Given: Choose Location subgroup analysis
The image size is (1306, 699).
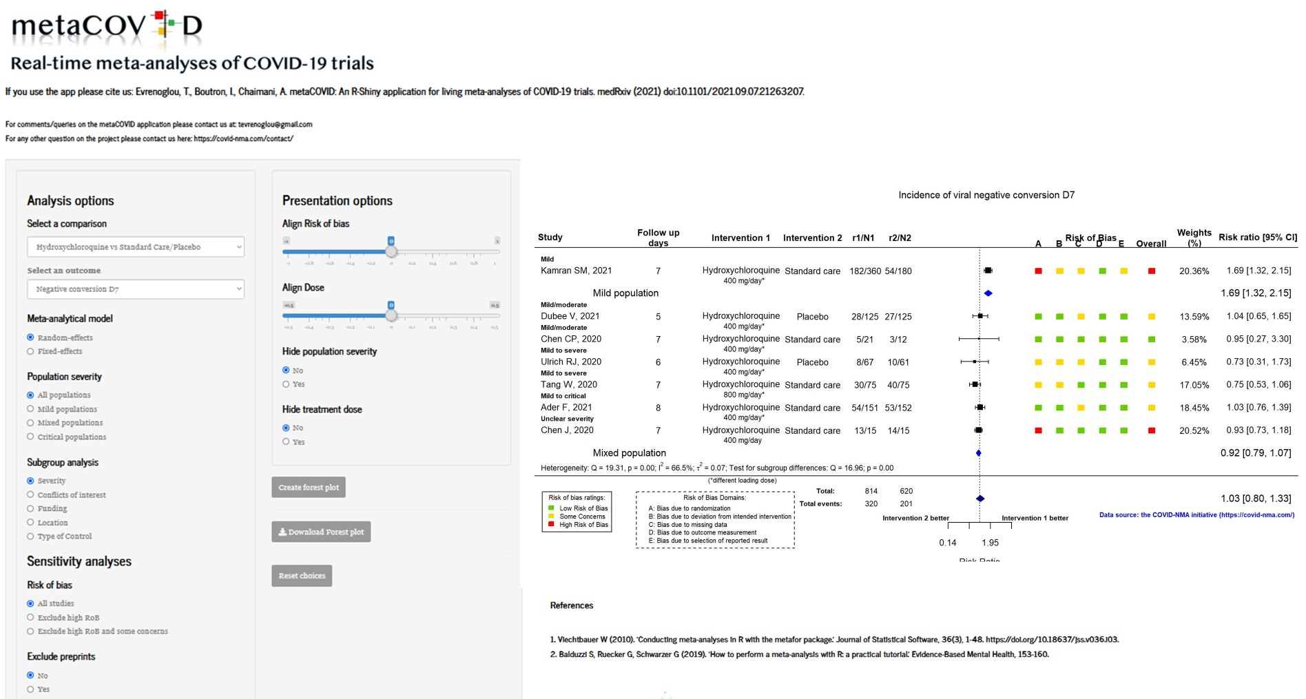Looking at the screenshot, I should (30, 523).
